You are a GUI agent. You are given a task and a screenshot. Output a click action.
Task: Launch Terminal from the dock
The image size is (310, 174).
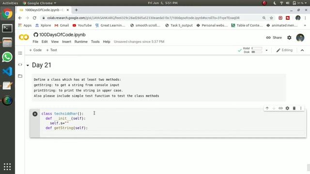[7, 28]
